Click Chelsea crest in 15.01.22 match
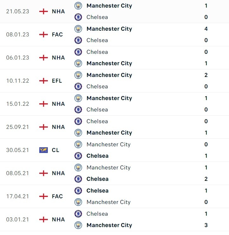The height and width of the screenshot is (235, 229). [x=78, y=110]
